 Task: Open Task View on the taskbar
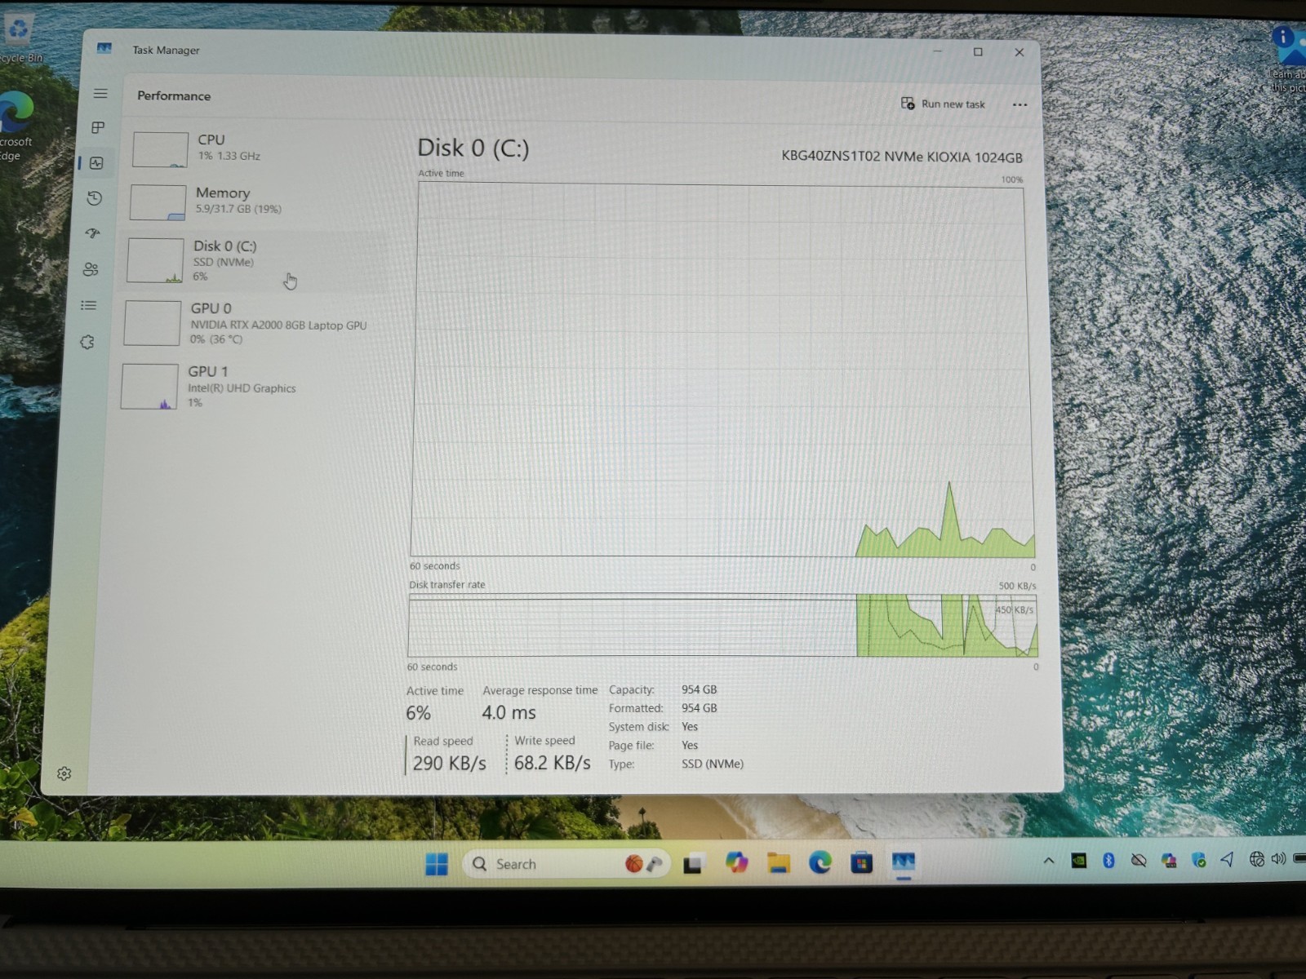693,864
